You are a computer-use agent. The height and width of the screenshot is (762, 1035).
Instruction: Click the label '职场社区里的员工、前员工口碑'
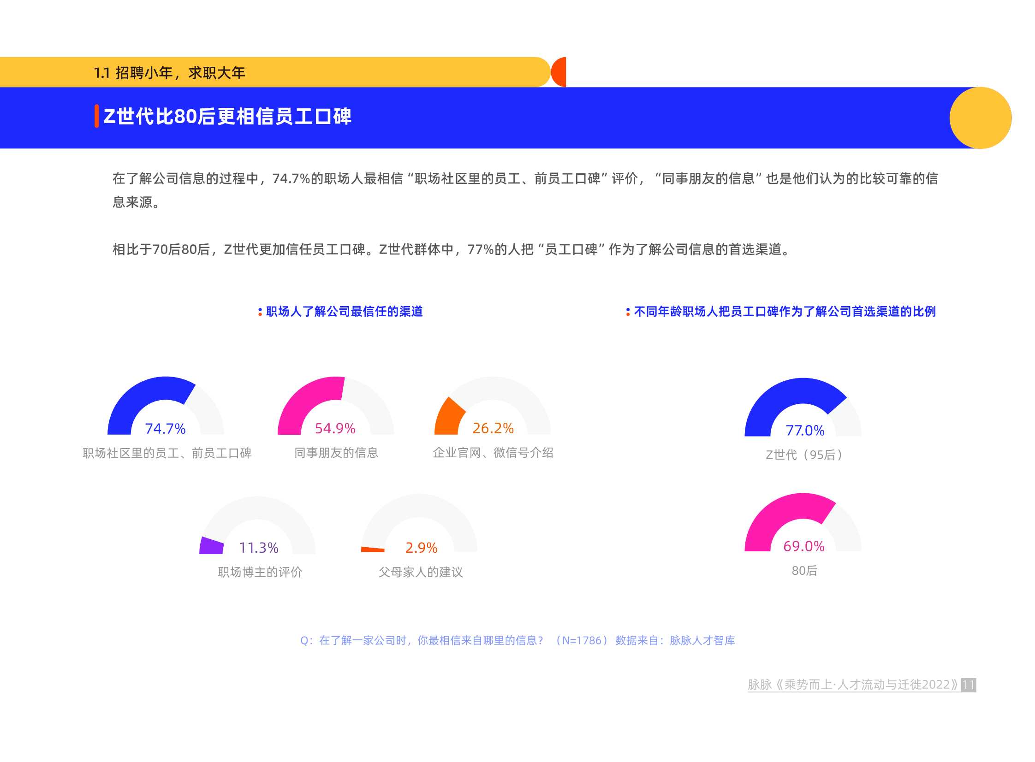(x=167, y=454)
